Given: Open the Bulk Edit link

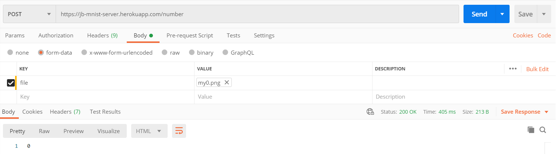Looking at the screenshot, I should tap(537, 69).
